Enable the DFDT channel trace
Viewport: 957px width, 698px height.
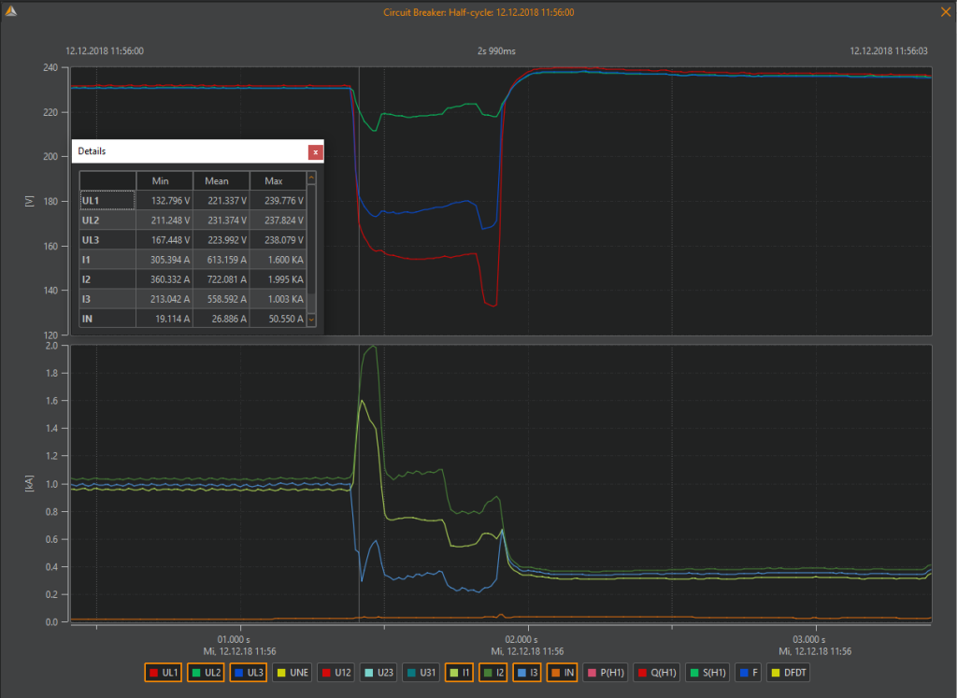(x=789, y=673)
